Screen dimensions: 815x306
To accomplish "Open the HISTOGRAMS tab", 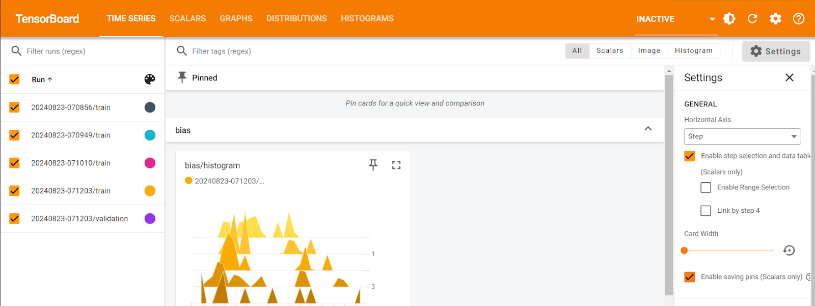I will [367, 18].
